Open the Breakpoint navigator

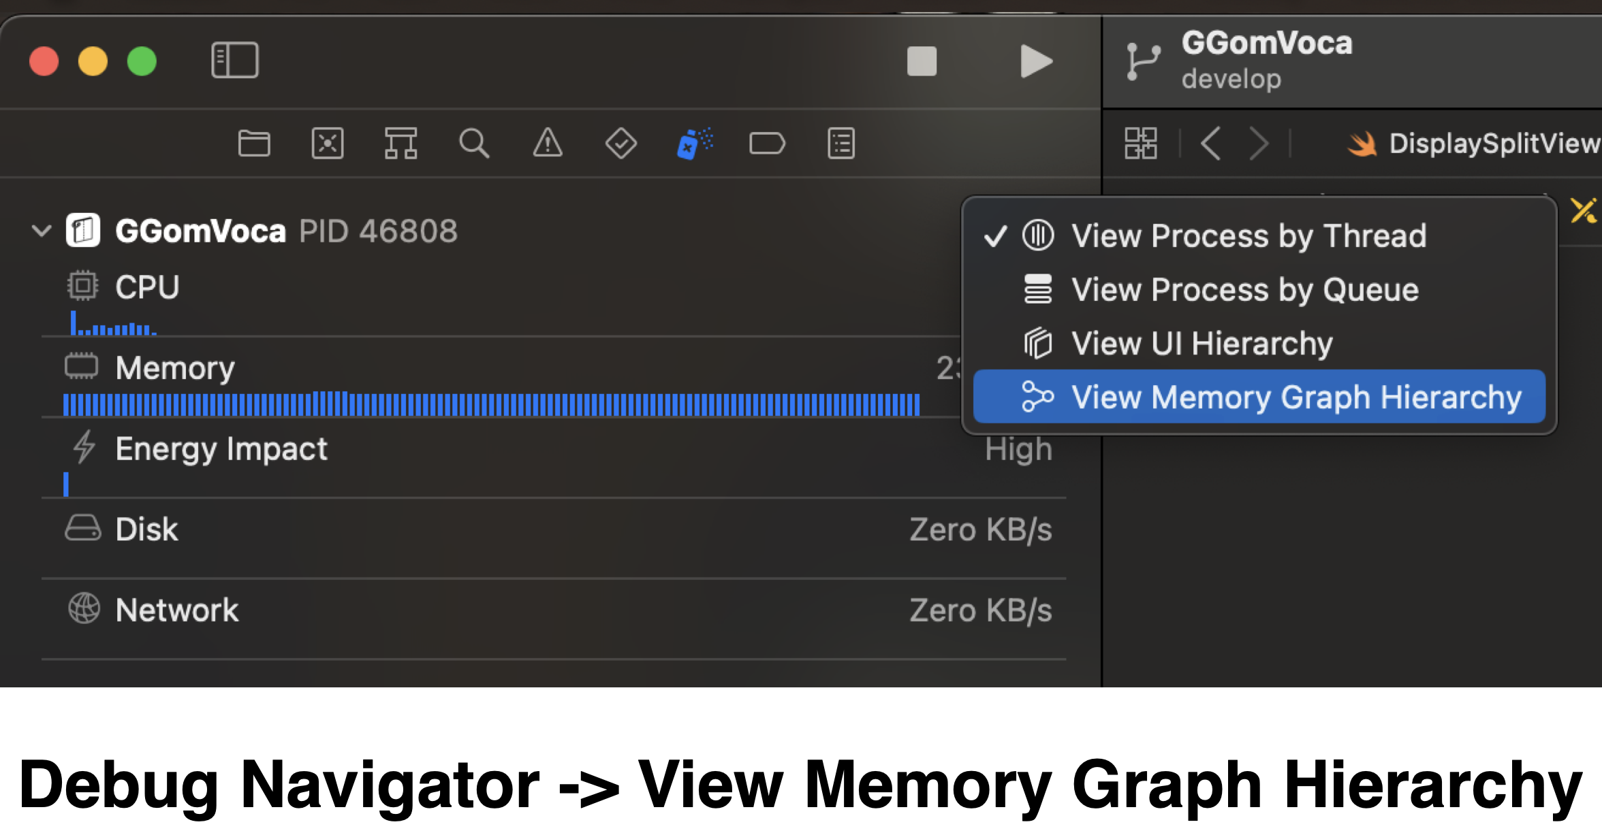coord(768,144)
